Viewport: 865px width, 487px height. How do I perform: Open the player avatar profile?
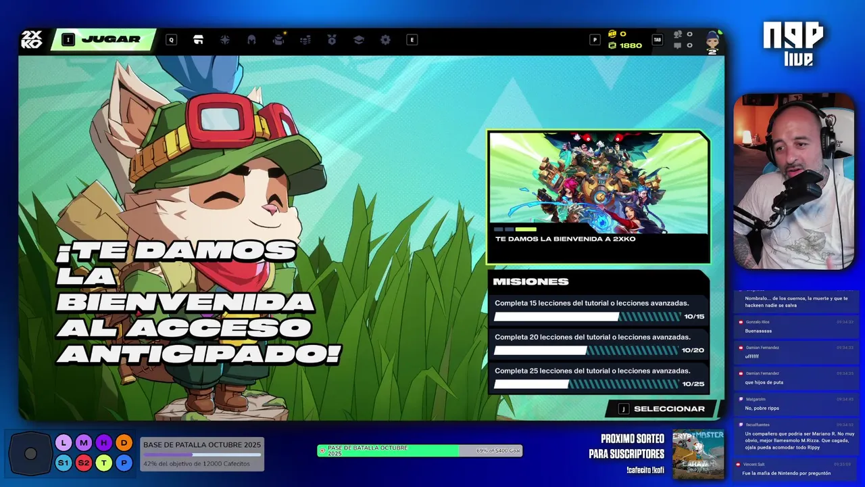tap(712, 41)
